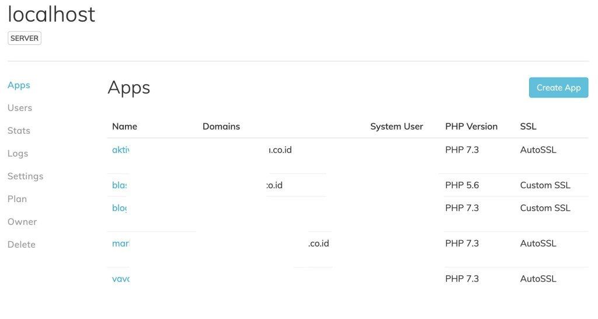The width and height of the screenshot is (598, 319).
Task: Open the app starting with "mar"
Action: pos(120,244)
